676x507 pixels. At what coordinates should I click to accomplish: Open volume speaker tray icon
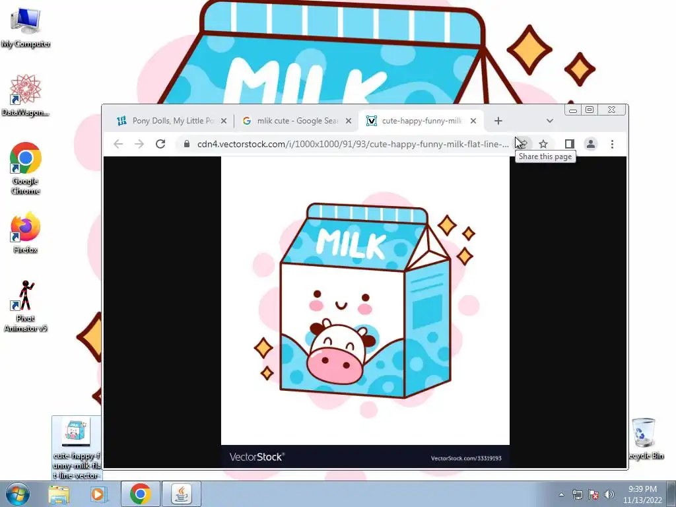coord(609,494)
